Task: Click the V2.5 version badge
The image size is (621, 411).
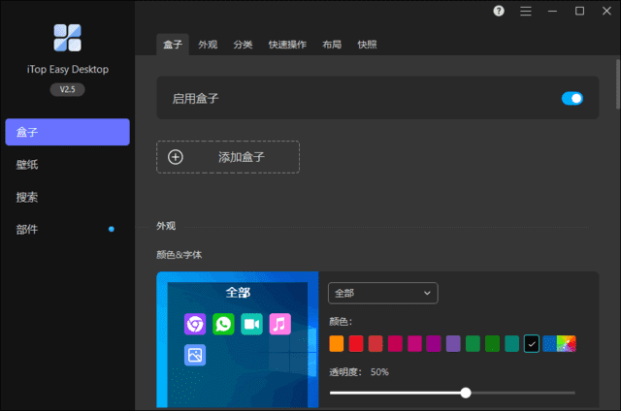Action: click(67, 89)
